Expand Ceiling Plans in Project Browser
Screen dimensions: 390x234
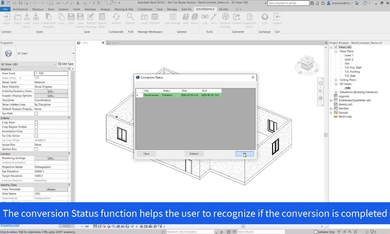pyautogui.click(x=336, y=80)
